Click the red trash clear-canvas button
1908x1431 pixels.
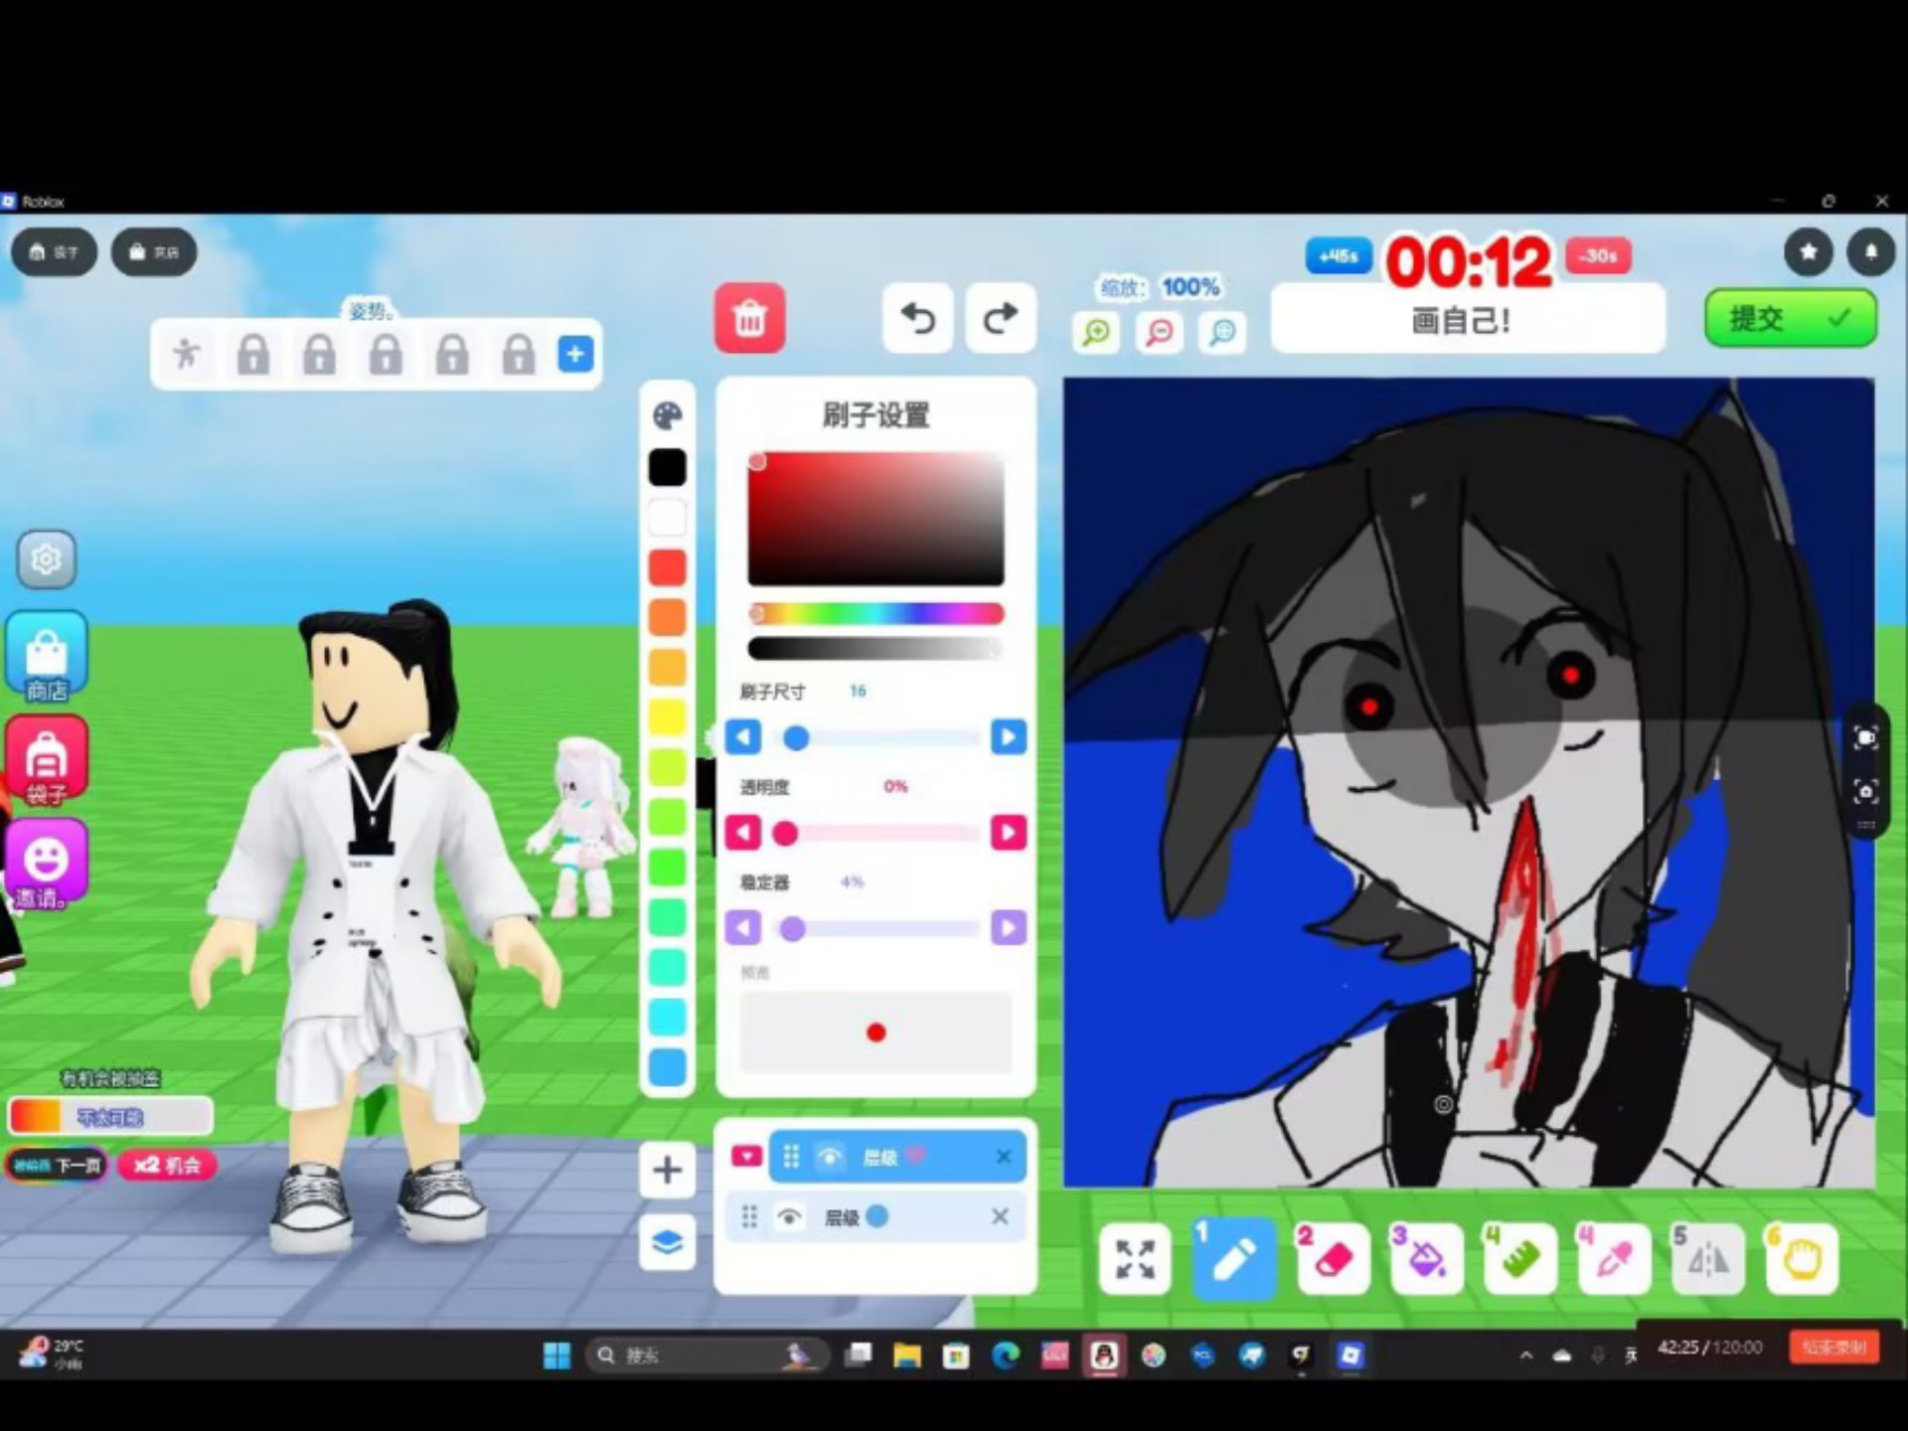(x=750, y=318)
